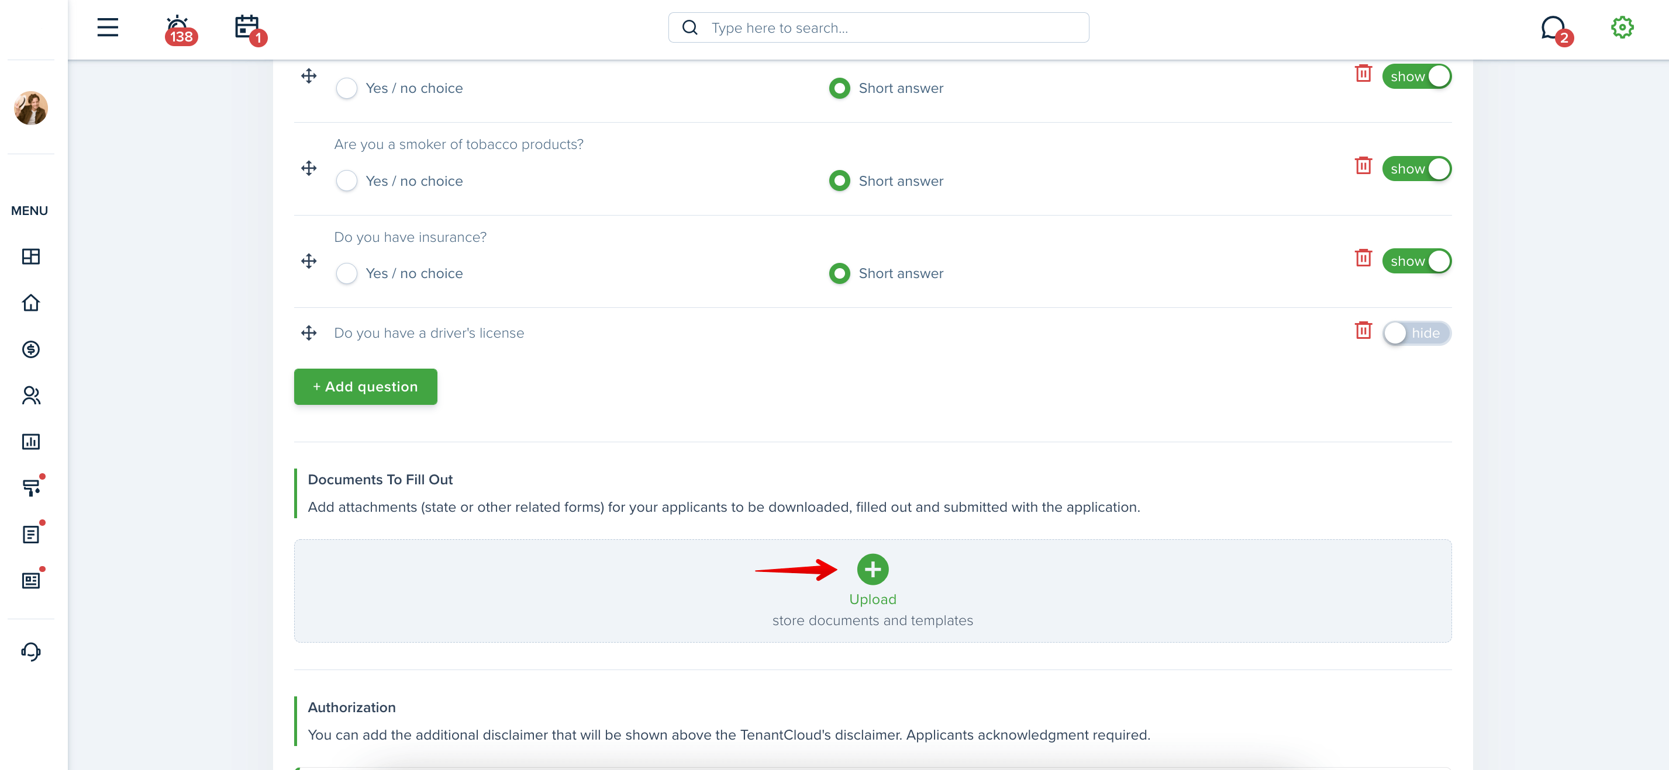Select 'Yes / no choice' for smoker question
This screenshot has width=1669, height=770.
(x=347, y=181)
